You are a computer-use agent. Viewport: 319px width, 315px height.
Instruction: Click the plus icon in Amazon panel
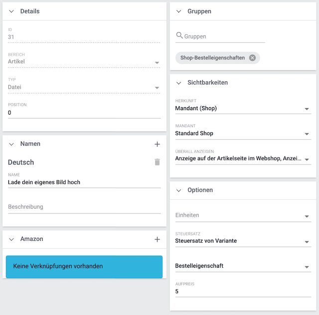157,239
